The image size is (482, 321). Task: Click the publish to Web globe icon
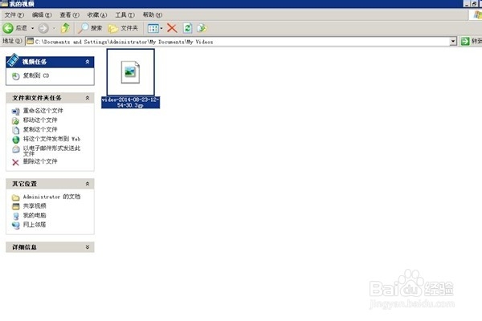tap(16, 140)
